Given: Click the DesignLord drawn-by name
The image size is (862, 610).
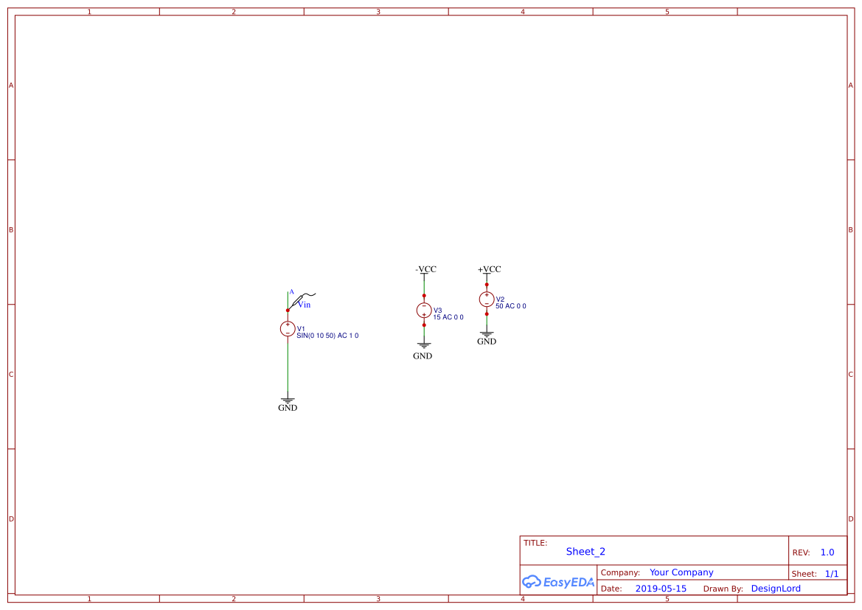Looking at the screenshot, I should coord(776,588).
